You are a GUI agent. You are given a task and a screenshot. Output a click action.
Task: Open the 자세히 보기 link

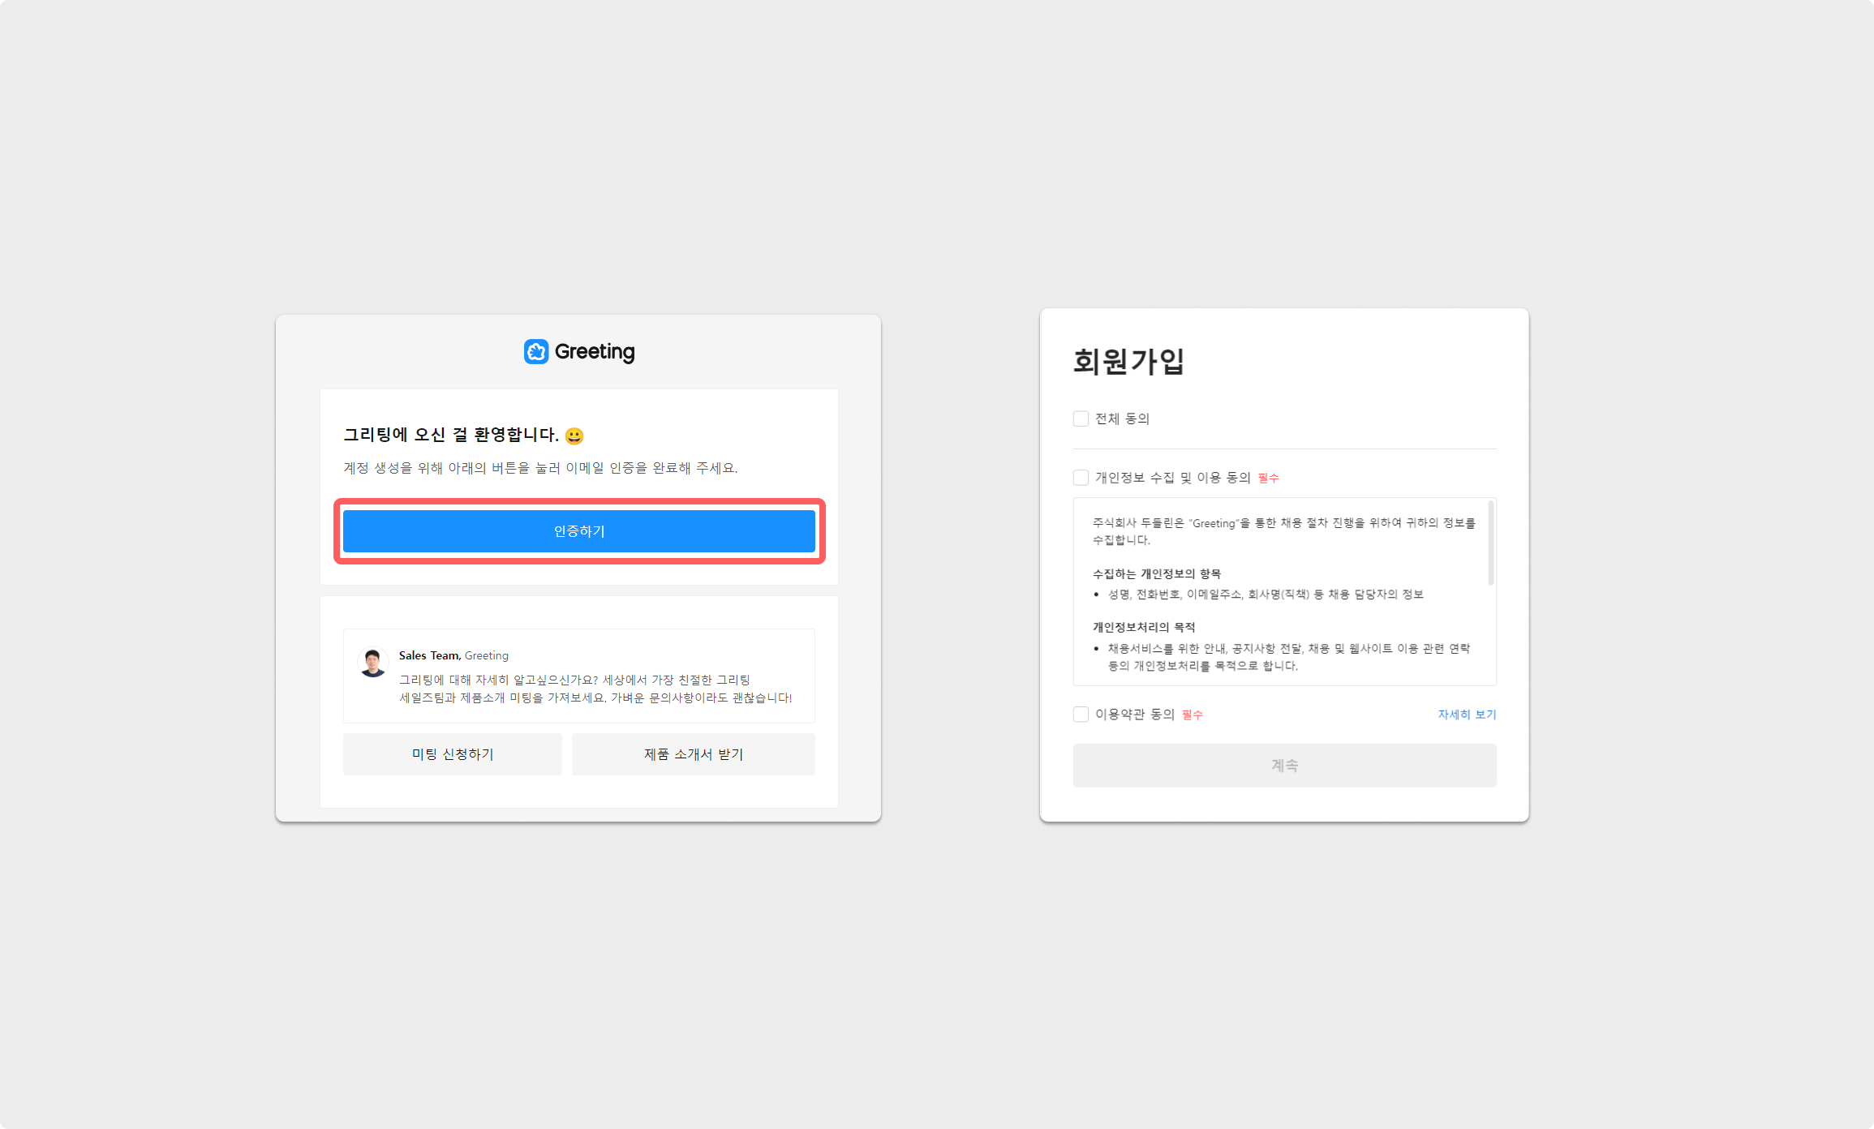click(1467, 715)
